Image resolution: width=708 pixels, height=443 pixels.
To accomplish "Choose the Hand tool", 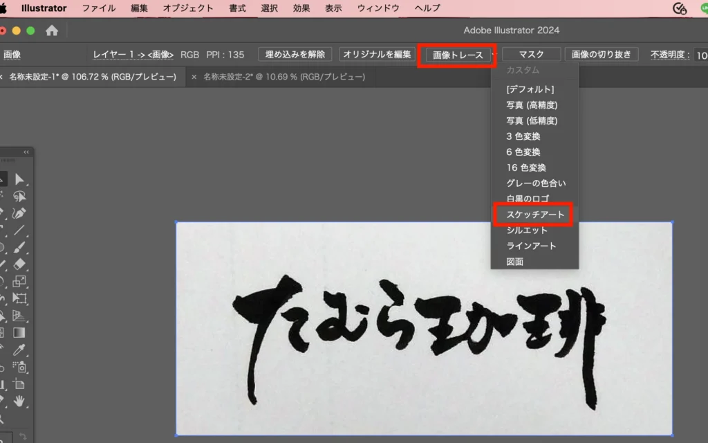I will (x=19, y=400).
